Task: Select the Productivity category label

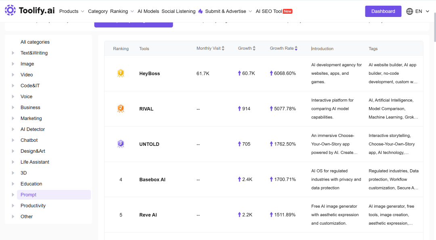Action: (33, 206)
